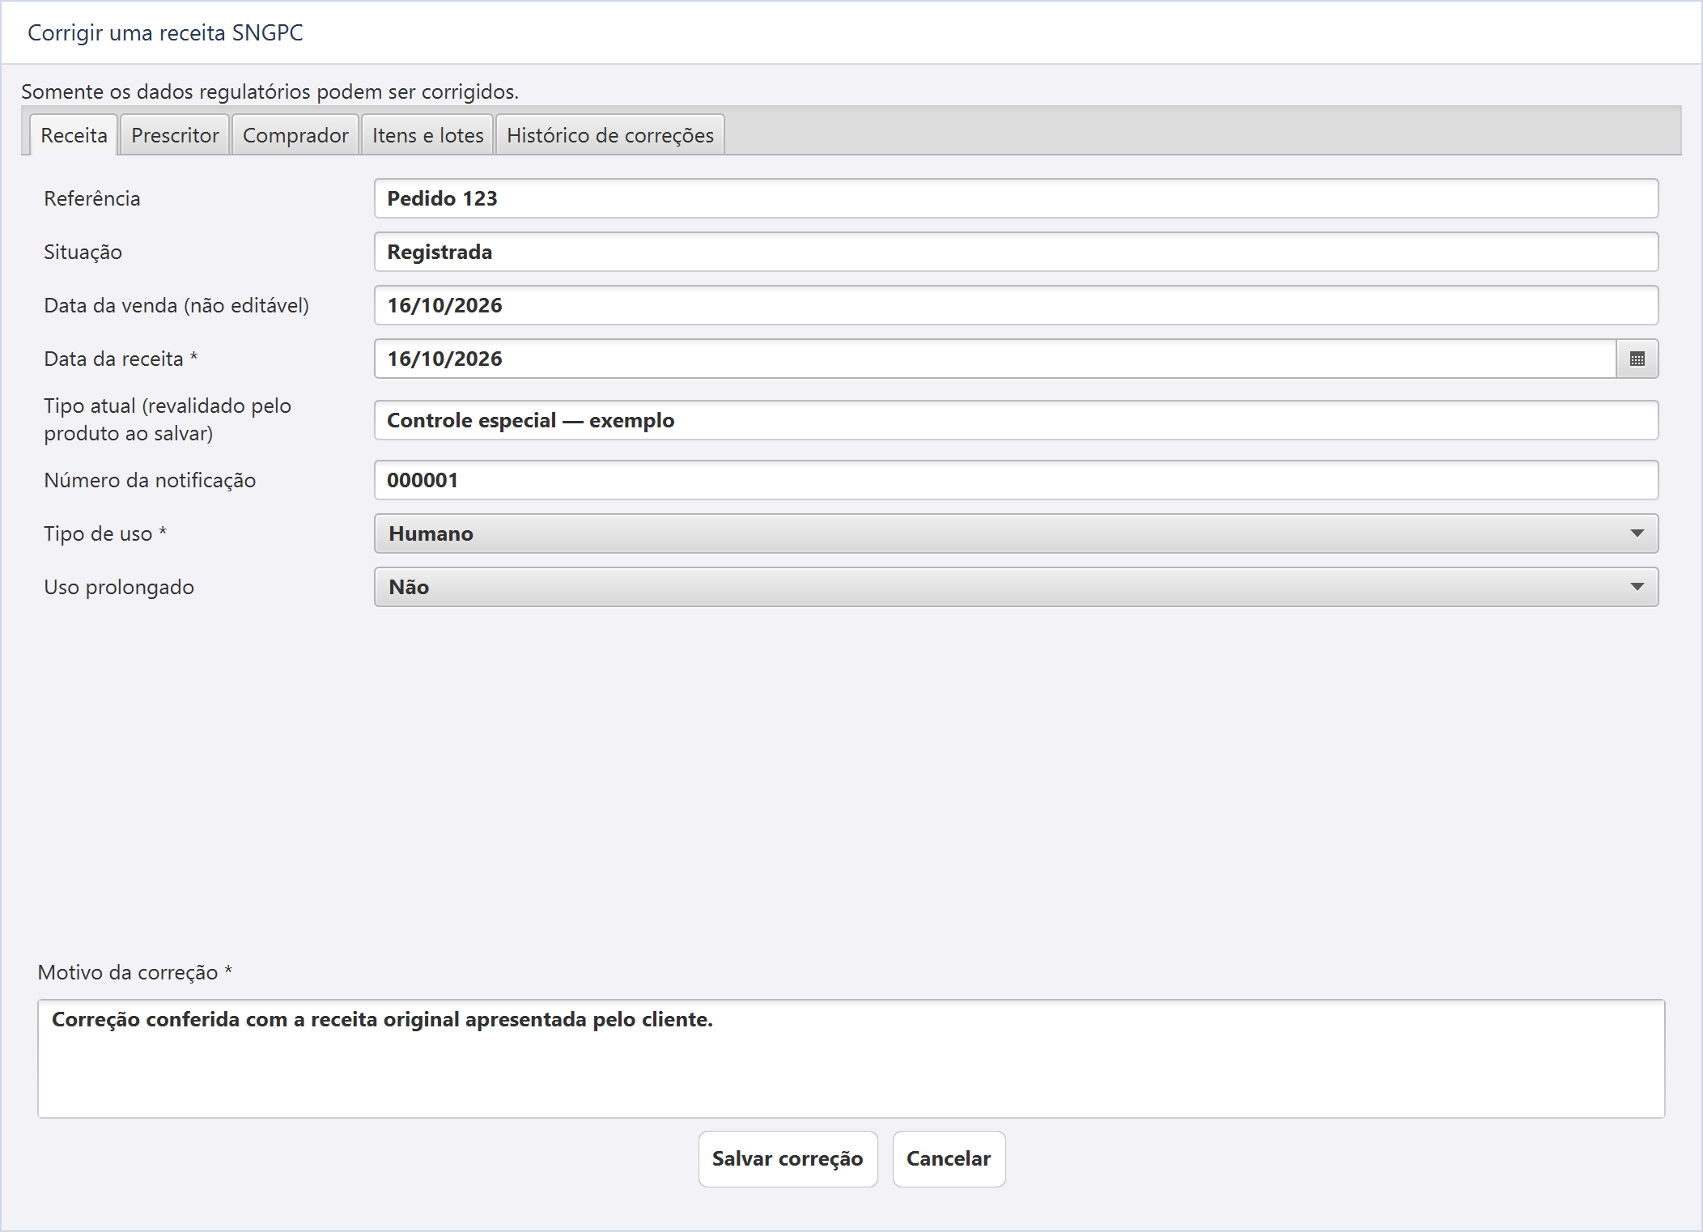This screenshot has height=1232, width=1703.
Task: Switch to the Prescritor tab
Action: [175, 135]
